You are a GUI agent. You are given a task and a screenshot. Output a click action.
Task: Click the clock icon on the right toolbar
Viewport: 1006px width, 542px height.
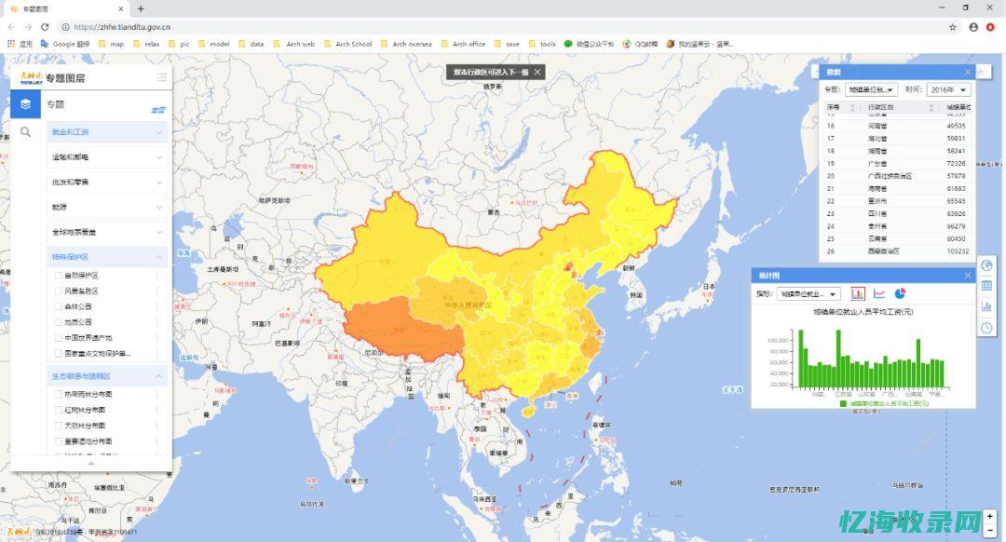988,327
